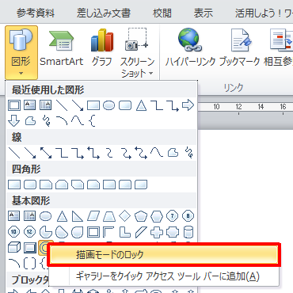Select the hexagon under 基本図形
Screen dimensions: 293x293
(x=157, y=216)
